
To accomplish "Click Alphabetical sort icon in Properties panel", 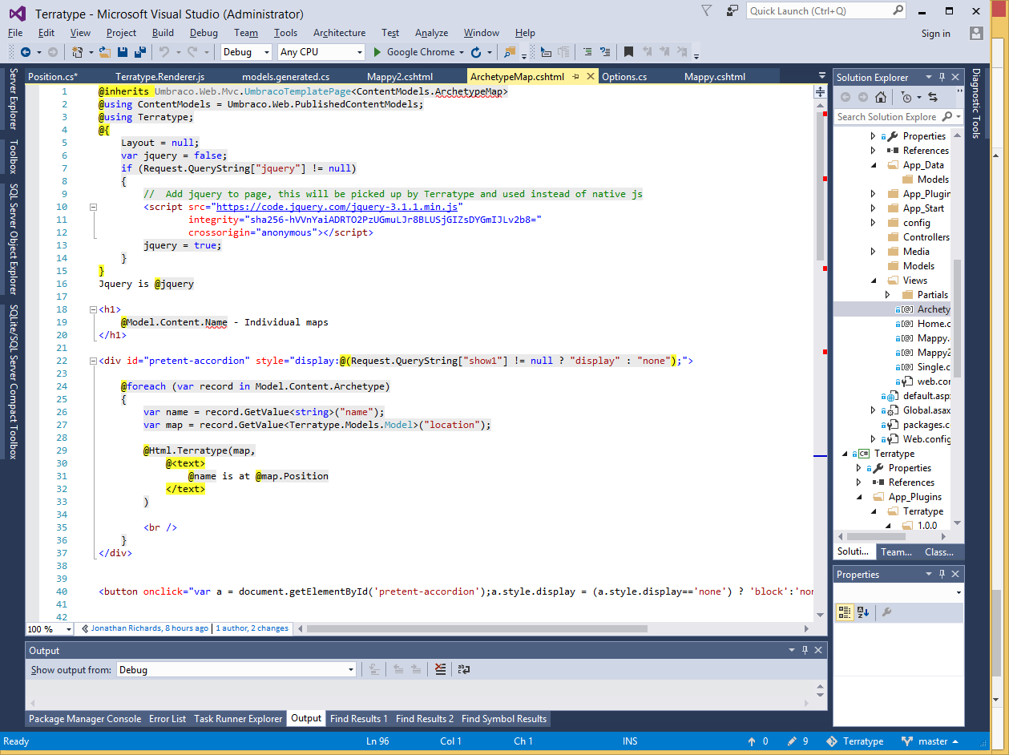I will click(x=863, y=612).
